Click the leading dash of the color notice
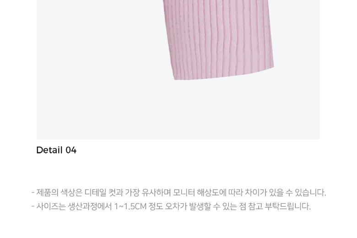Screen dimensions: 357x238 coord(33,193)
